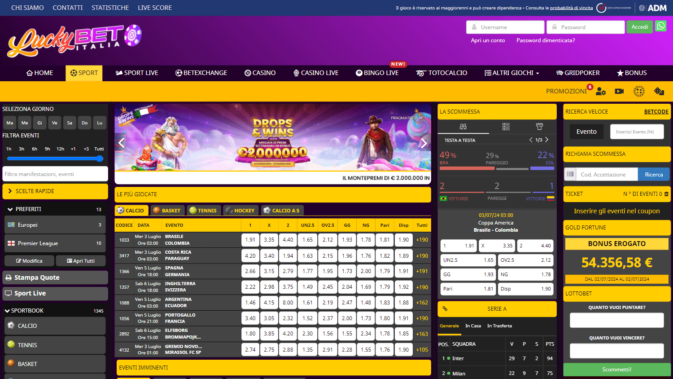Click the Modifica edit button under Preferiti
The image size is (673, 379).
(x=29, y=261)
